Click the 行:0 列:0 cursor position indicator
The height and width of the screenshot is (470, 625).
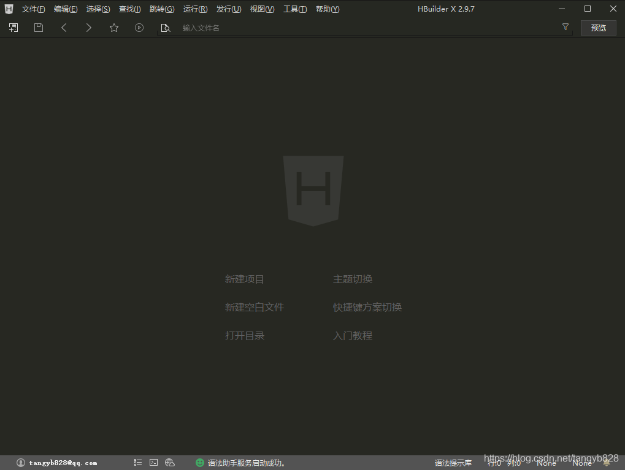click(504, 463)
